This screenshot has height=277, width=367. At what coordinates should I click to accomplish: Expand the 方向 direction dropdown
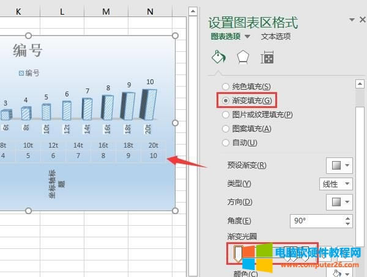coord(339,202)
